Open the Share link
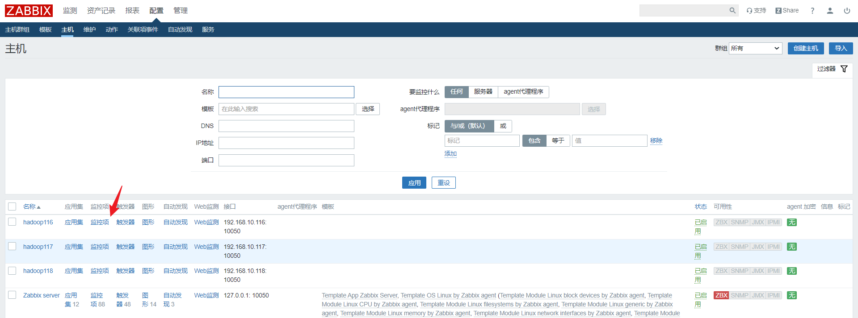Screen dimensions: 858x318 (787, 10)
